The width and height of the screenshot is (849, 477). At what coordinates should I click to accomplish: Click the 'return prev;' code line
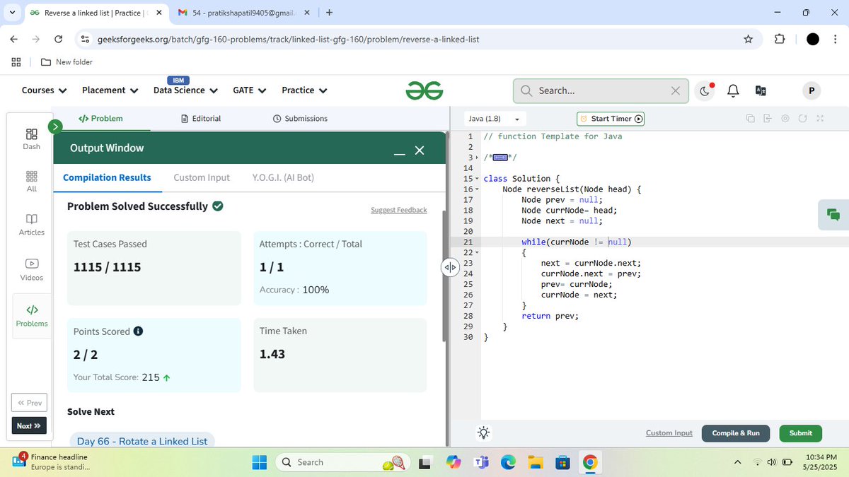(x=550, y=316)
